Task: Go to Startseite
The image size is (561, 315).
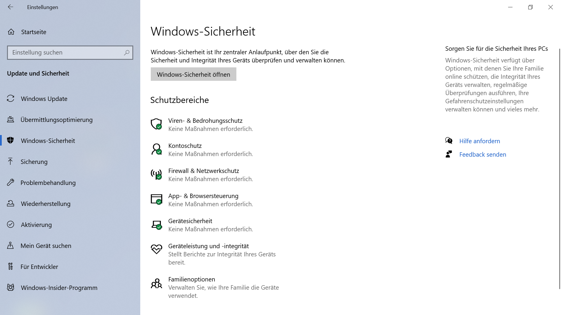Action: coord(70,32)
